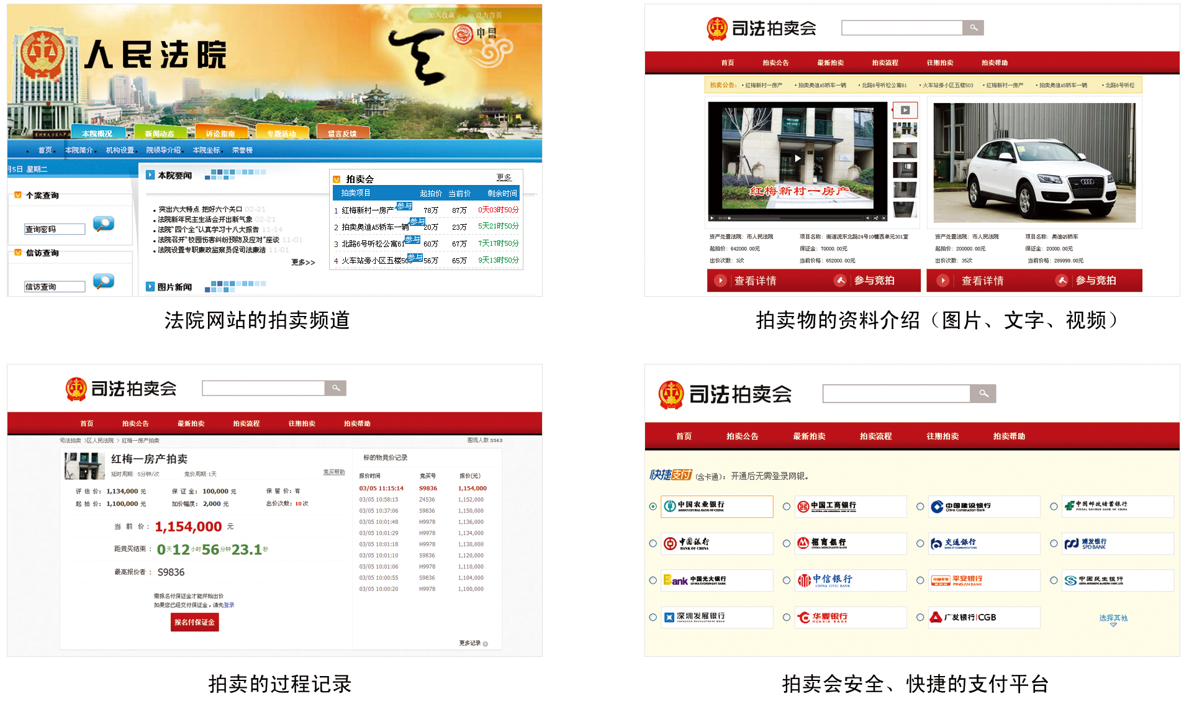This screenshot has height=704, width=1184.
Task: Expand the 选择其他 bank options
Action: tap(1113, 618)
